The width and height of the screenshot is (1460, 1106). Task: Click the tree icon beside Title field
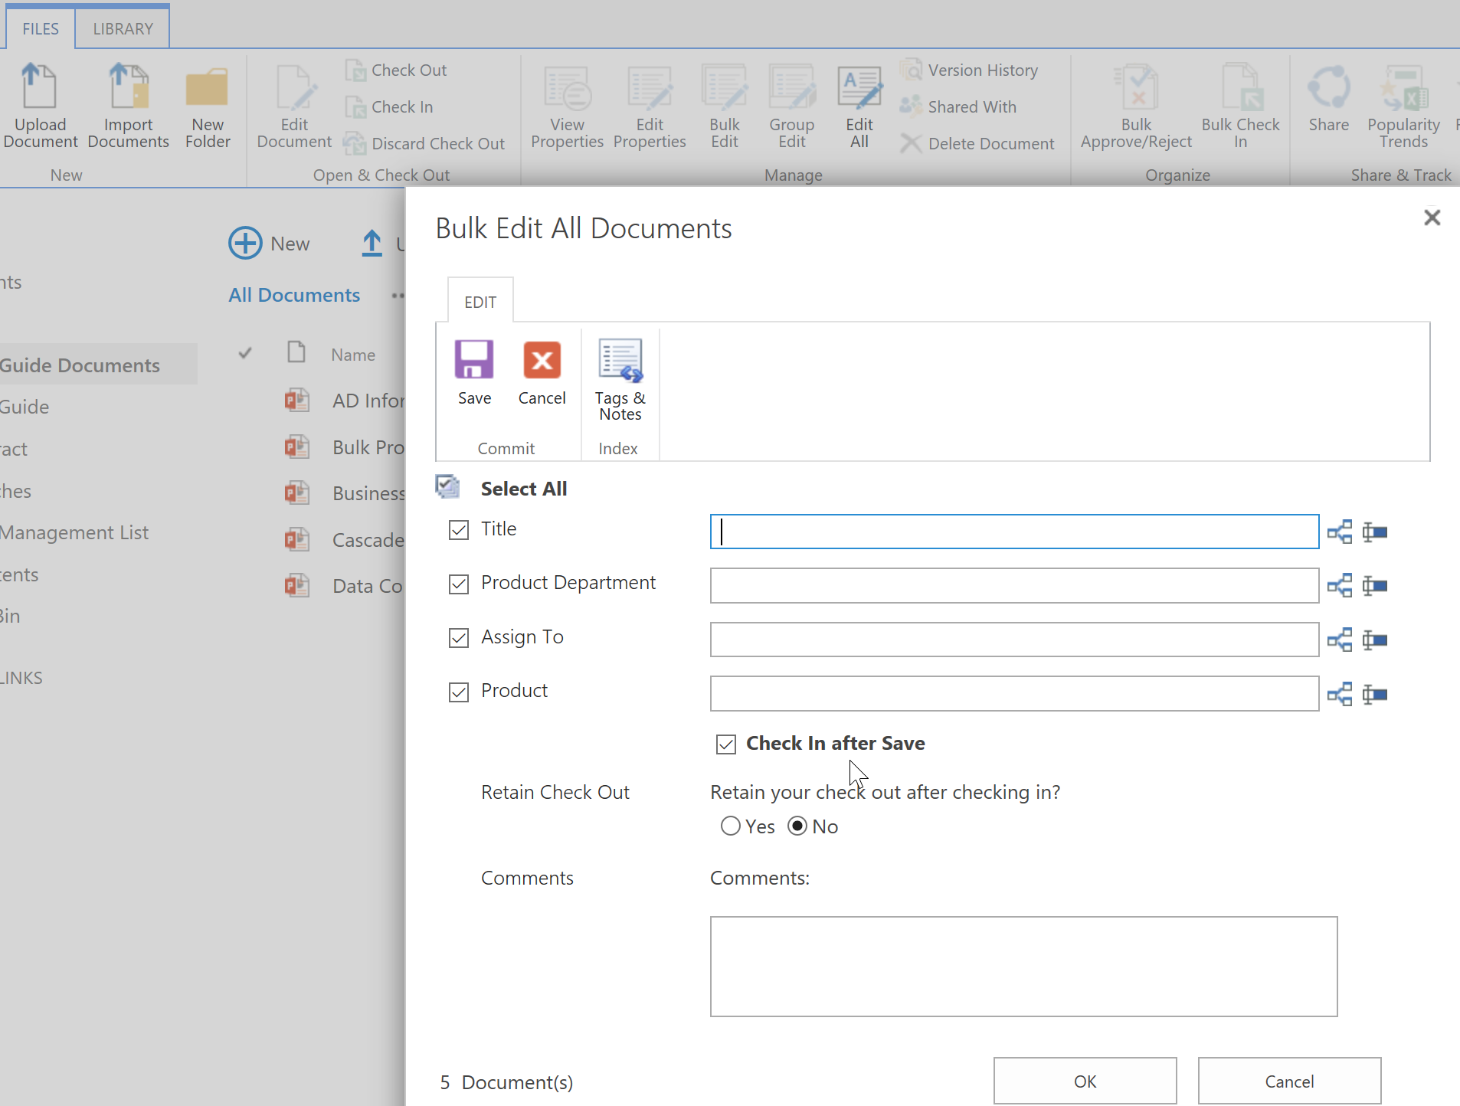click(1340, 532)
